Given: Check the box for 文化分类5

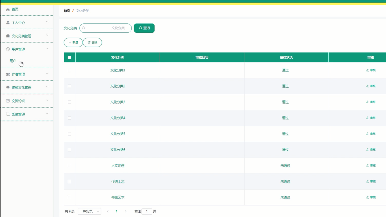Looking at the screenshot, I should click(x=69, y=134).
